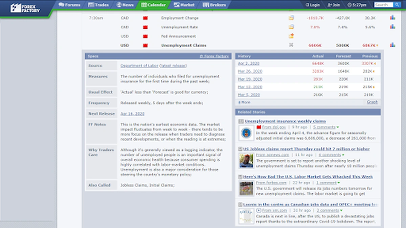The width and height of the screenshot is (406, 228).
Task: Close detail panel for Unemployment Claims
Action: (291, 45)
